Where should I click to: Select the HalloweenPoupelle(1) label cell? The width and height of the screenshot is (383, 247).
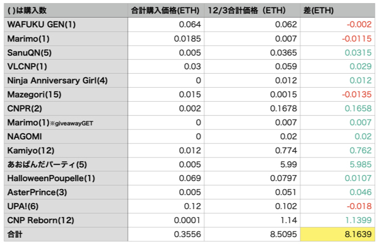66,178
